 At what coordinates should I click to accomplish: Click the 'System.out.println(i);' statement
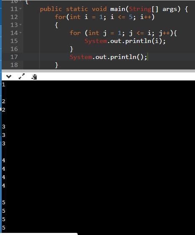pos(125,41)
